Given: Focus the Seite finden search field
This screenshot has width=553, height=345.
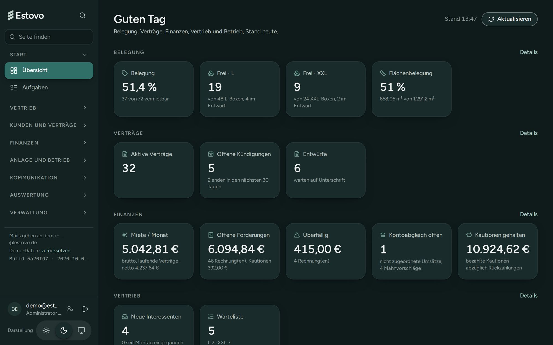Looking at the screenshot, I should pos(49,37).
